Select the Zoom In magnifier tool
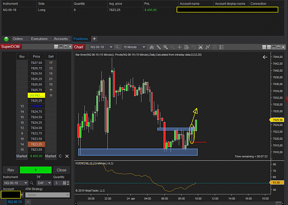Viewport: 288px width, 205px height. (165, 47)
